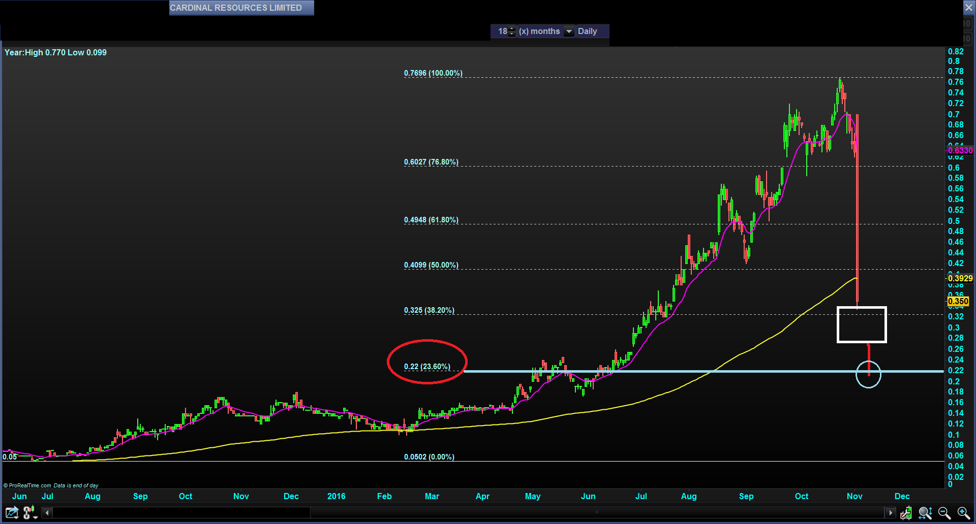Viewport: 976px width, 524px height.
Task: Open the chart export/share menu icon
Action: click(x=11, y=513)
